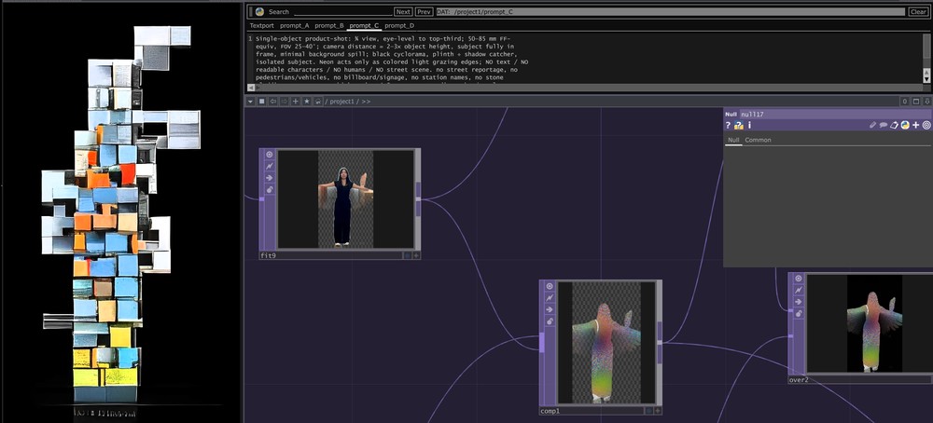
Task: Click the plus button on fit9 footer
Action: coord(416,255)
